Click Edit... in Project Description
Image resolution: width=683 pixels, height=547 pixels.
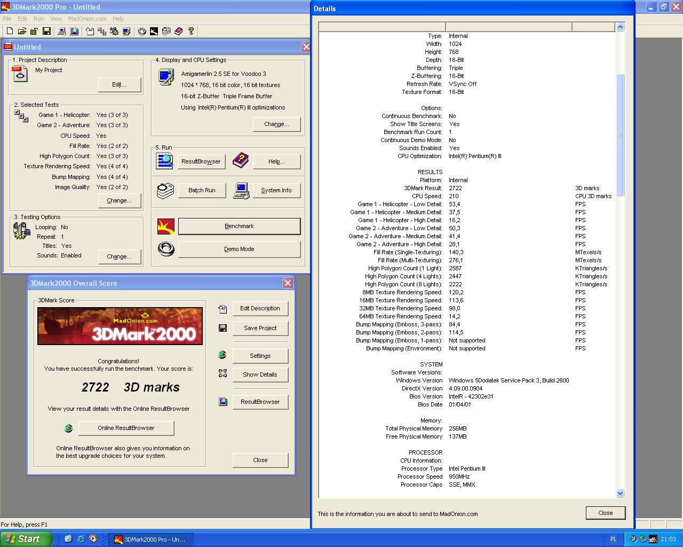pos(120,84)
